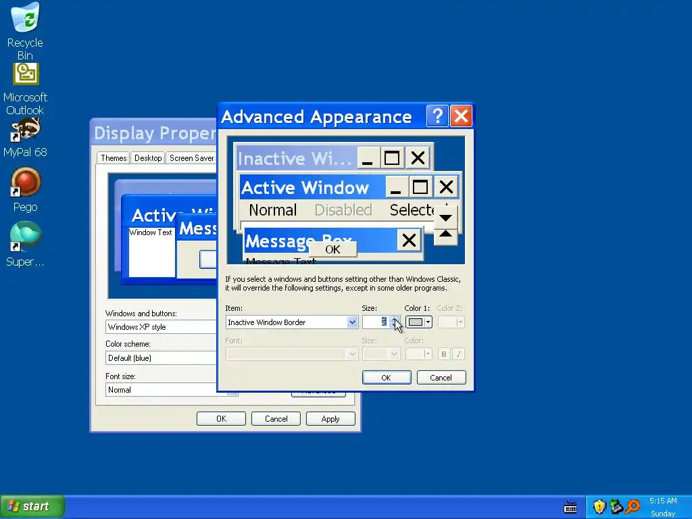
Task: Close the Advanced Appearance dialog
Action: pos(461,116)
